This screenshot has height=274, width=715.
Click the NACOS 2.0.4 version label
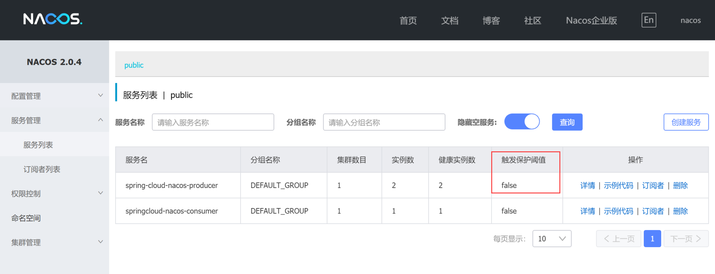point(54,62)
